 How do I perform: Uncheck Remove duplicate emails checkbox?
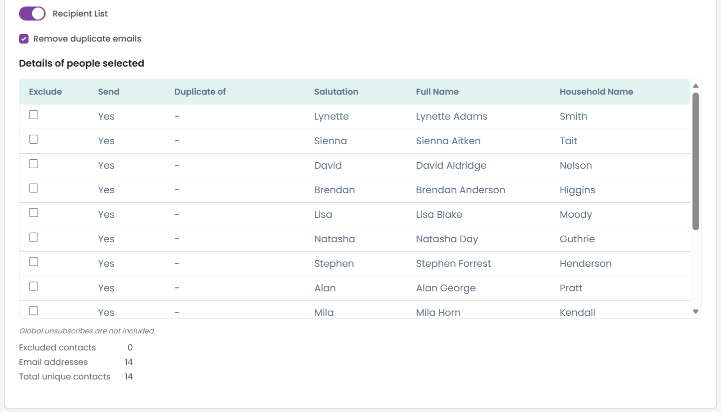tap(24, 39)
